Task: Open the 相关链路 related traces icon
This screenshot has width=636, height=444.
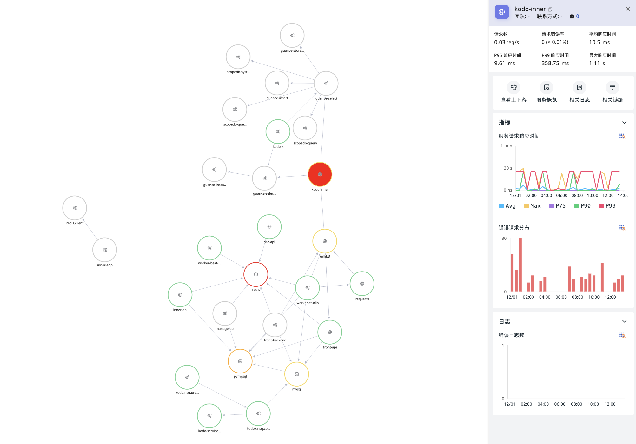Action: tap(613, 87)
